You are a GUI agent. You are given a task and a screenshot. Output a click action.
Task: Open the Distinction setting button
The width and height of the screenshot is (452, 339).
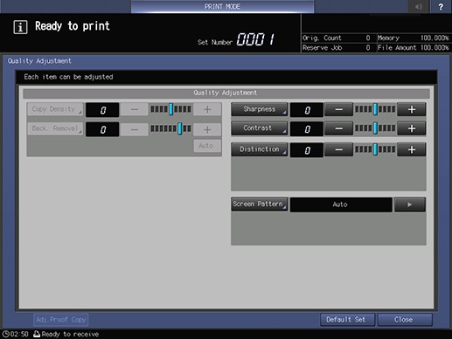pyautogui.click(x=260, y=149)
